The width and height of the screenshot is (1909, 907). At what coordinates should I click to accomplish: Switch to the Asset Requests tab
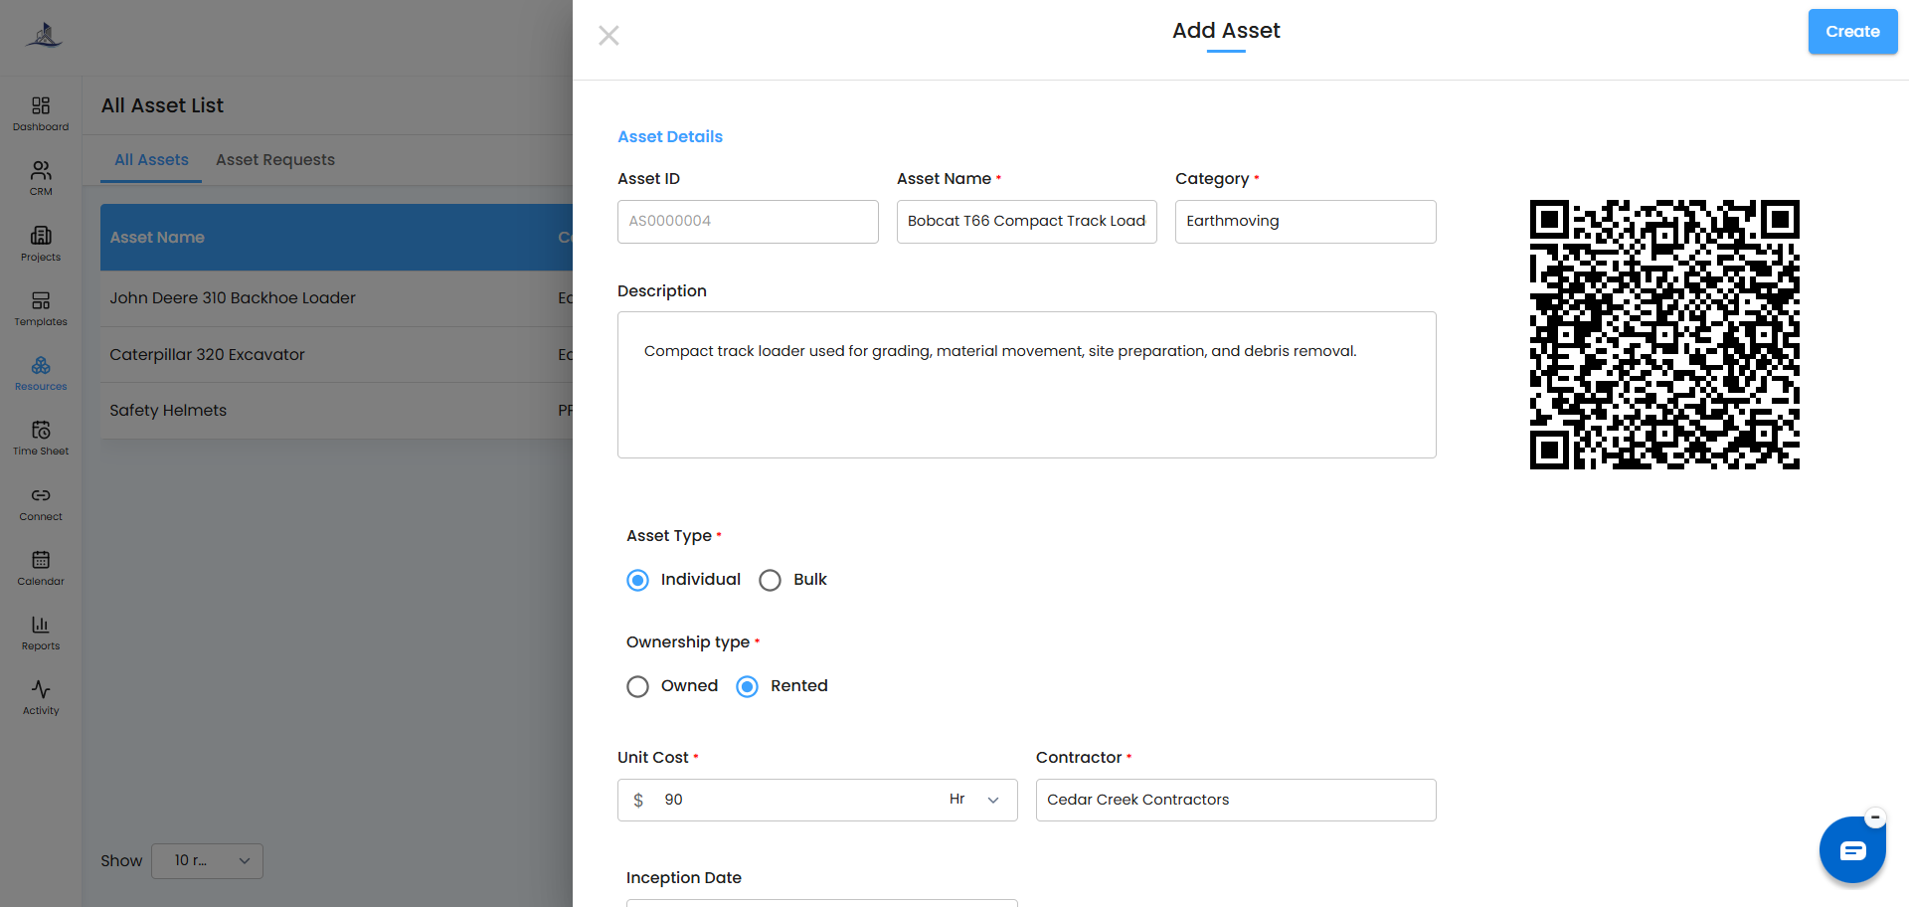tap(275, 160)
